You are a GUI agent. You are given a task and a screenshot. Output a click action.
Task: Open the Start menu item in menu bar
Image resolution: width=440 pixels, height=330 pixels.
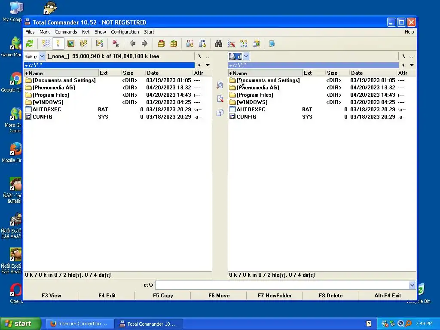coord(149,32)
